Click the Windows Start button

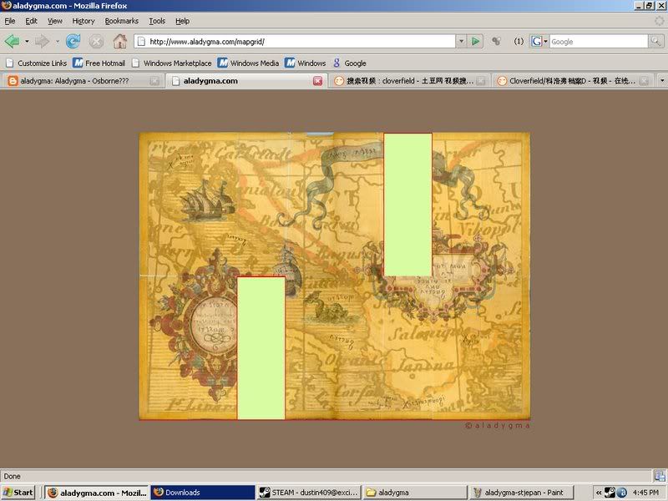18,493
